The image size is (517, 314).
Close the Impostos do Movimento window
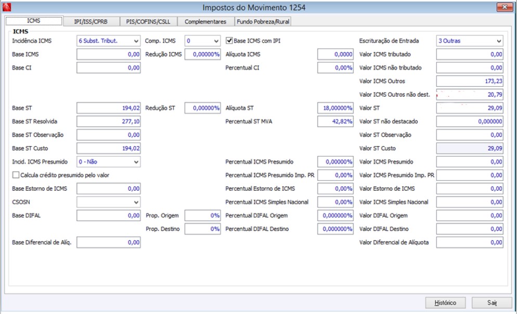505,7
